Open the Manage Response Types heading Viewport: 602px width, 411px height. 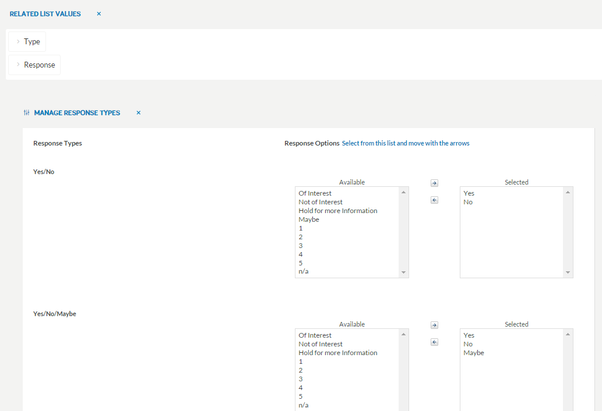pos(77,113)
